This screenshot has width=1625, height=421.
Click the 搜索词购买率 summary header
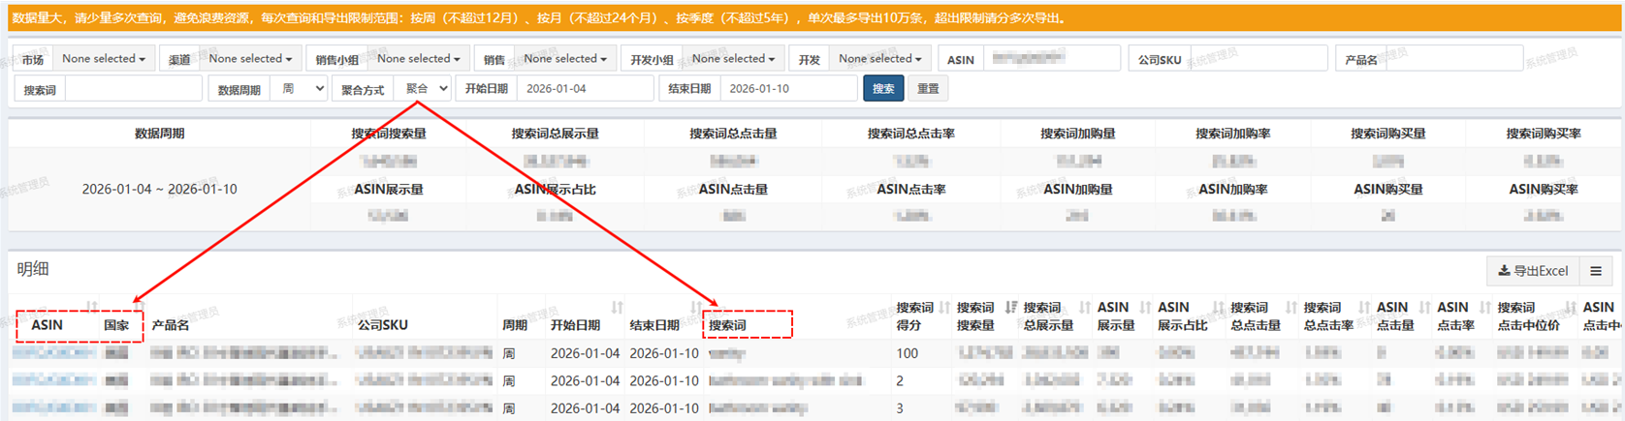[1544, 134]
